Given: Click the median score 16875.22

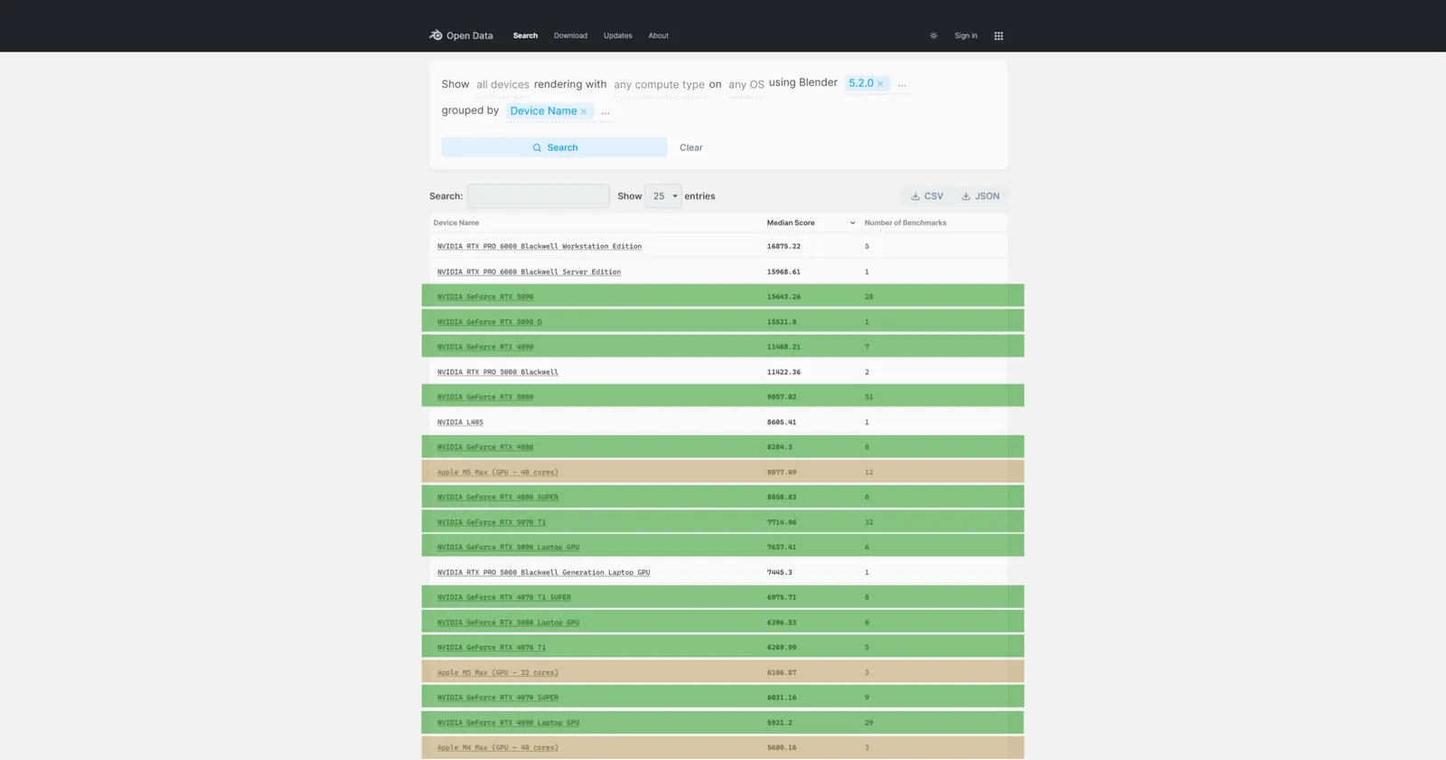Looking at the screenshot, I should click(784, 247).
